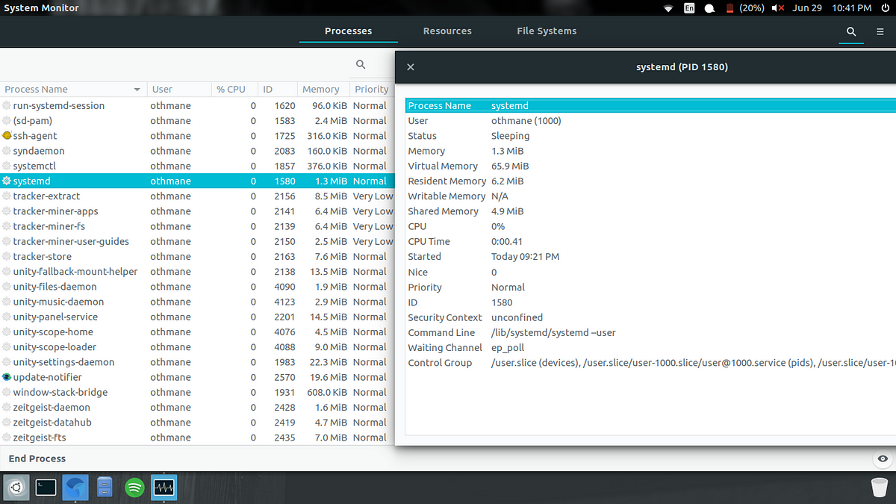Select the unity-files-daemon row
The height and width of the screenshot is (504, 896).
(x=197, y=287)
